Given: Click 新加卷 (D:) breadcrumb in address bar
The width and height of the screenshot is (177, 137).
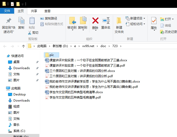Looking at the screenshot, I should (x=60, y=46).
